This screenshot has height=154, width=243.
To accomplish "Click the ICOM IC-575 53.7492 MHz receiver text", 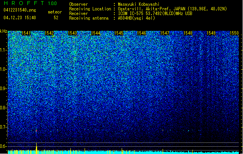I will pos(155,13).
